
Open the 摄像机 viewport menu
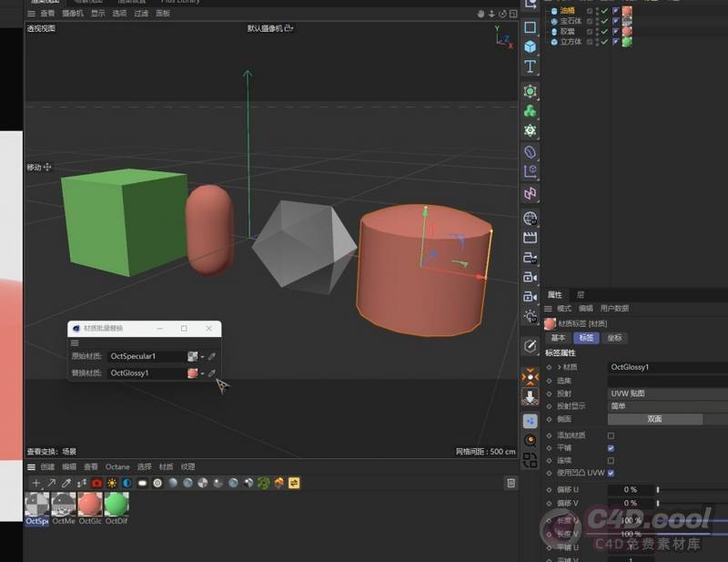[x=73, y=14]
